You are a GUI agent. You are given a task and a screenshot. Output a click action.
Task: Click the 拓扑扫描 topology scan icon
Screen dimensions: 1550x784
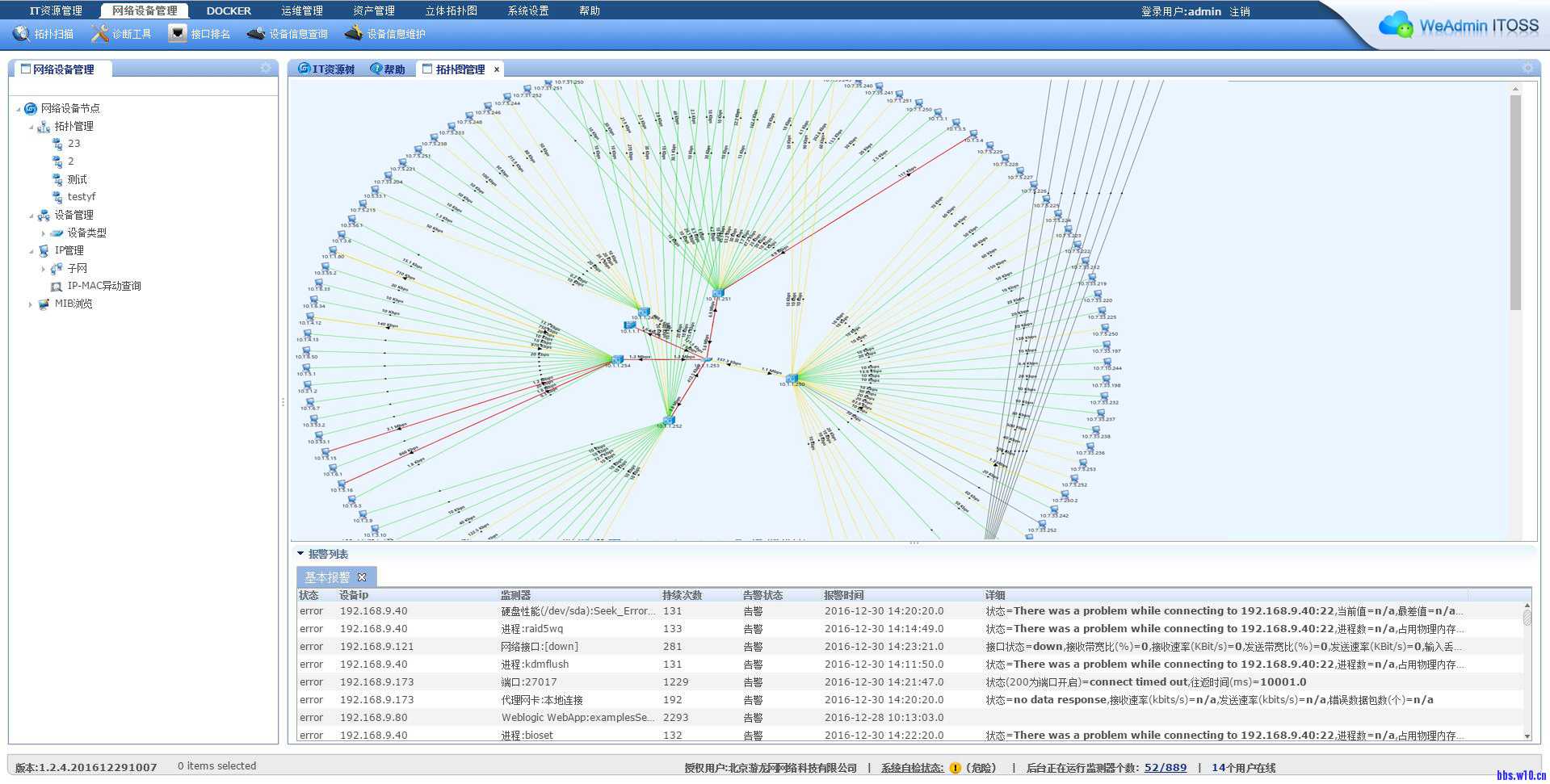[21, 34]
